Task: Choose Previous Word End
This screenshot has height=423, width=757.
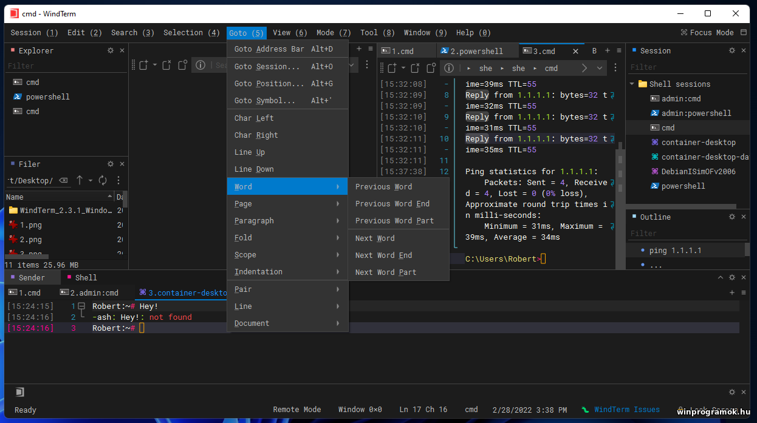Action: pyautogui.click(x=392, y=204)
